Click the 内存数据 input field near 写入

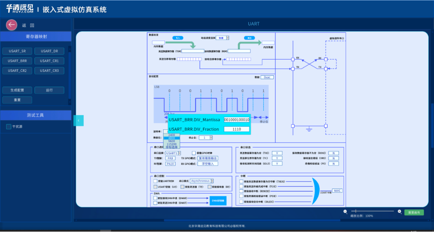click(158, 43)
